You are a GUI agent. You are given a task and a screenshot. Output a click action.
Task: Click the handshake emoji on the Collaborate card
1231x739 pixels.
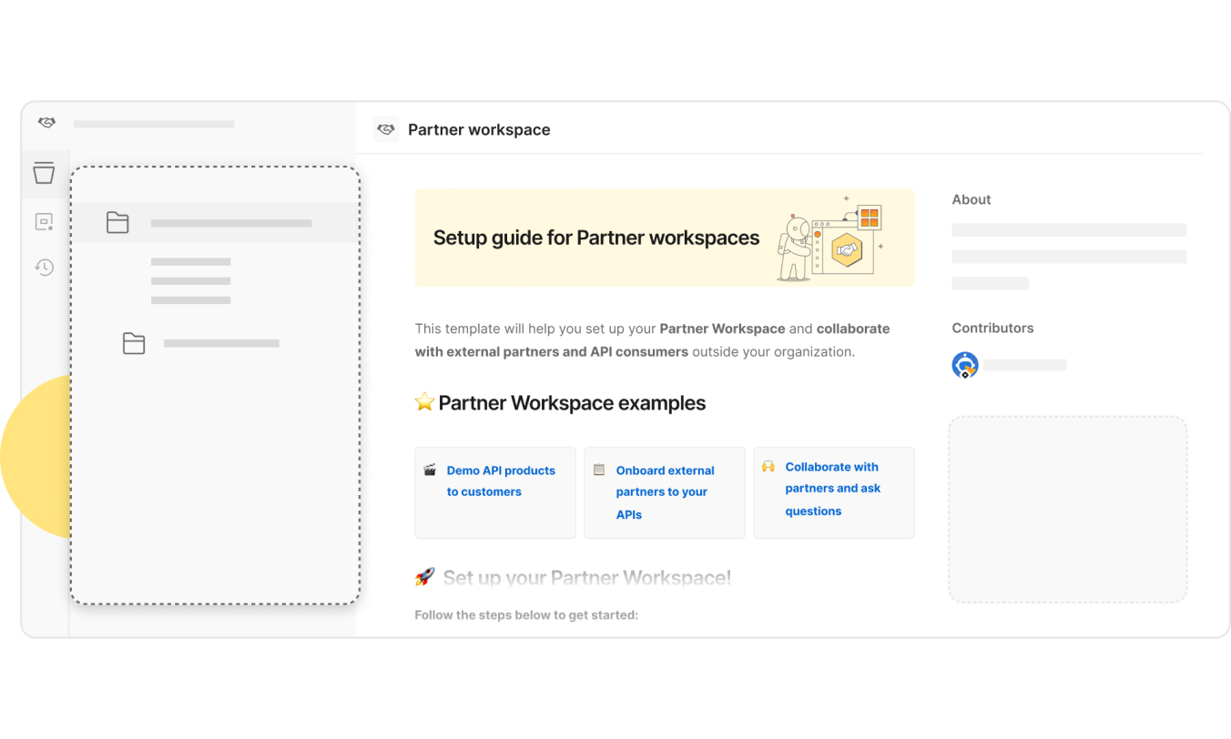coord(768,466)
